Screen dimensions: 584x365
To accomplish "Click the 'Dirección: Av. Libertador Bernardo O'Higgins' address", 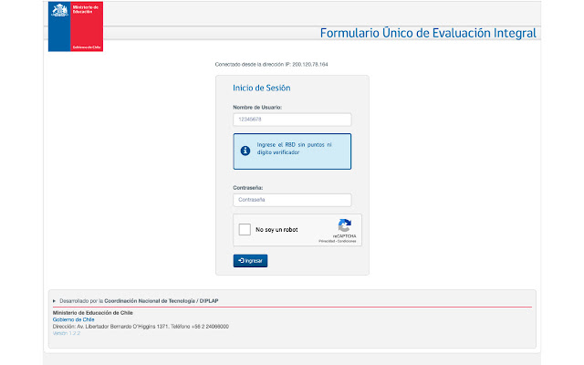I will tap(141, 327).
